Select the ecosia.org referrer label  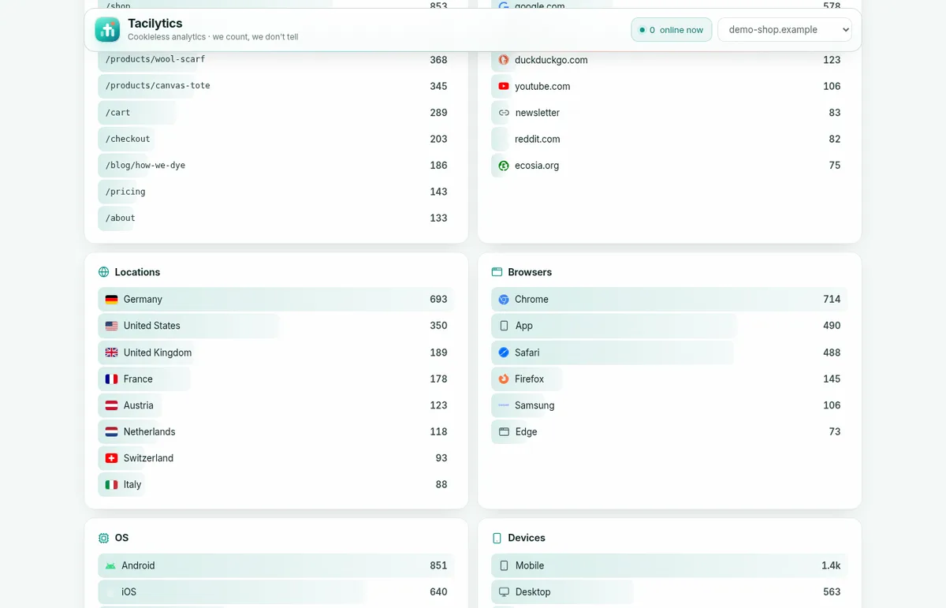tap(537, 166)
